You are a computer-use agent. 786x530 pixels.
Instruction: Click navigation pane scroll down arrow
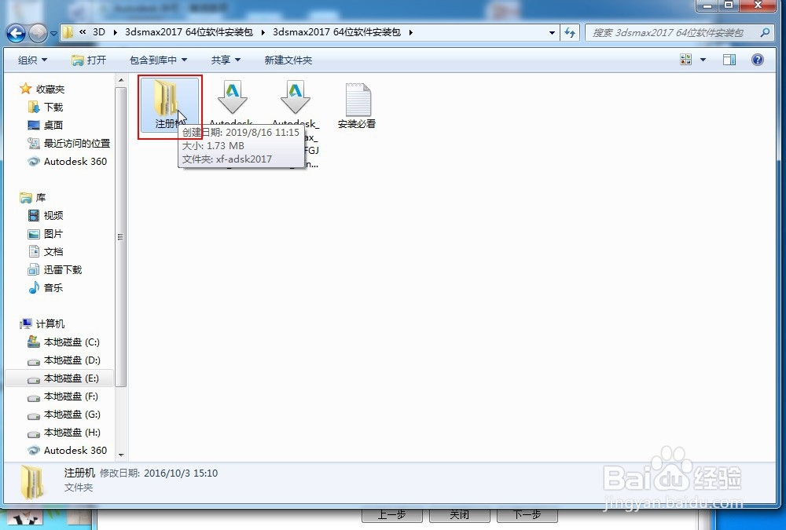(121, 455)
